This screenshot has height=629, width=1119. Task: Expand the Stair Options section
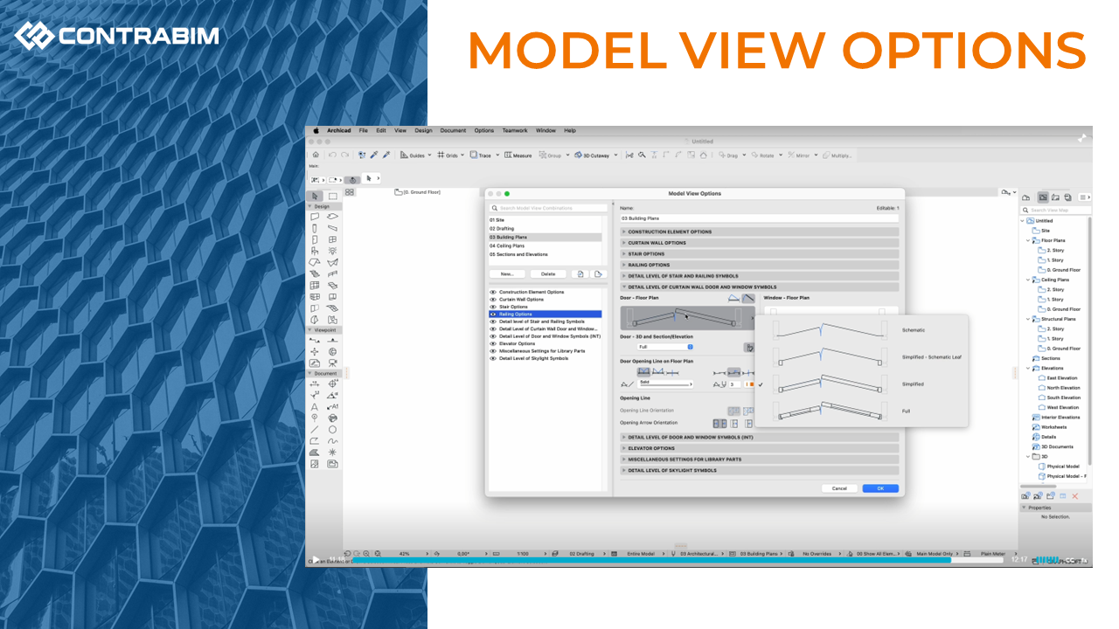point(759,254)
